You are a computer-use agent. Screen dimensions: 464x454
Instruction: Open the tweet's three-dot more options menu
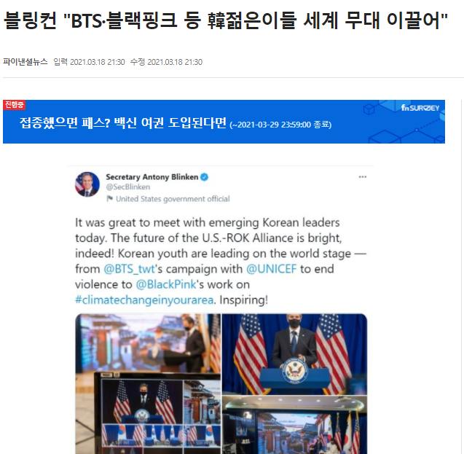pyautogui.click(x=362, y=176)
